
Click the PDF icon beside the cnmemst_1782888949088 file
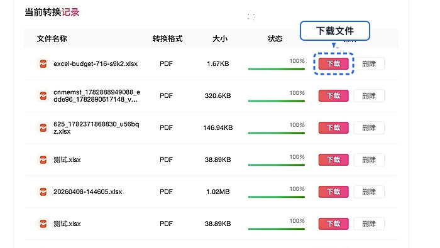coord(43,95)
